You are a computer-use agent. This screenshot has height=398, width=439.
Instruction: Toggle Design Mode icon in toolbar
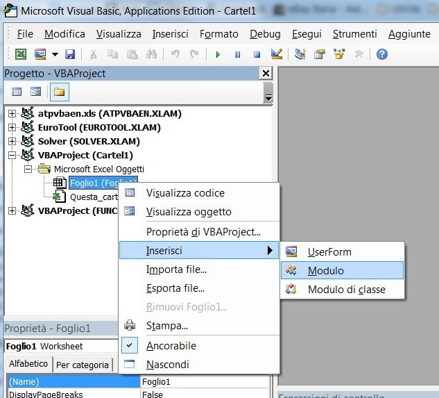(x=277, y=54)
